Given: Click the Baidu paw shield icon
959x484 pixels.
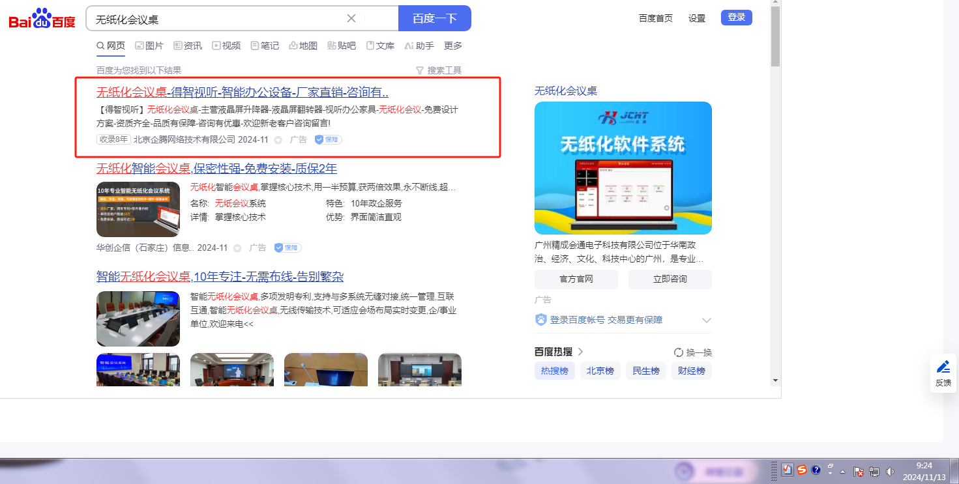Looking at the screenshot, I should click(541, 320).
